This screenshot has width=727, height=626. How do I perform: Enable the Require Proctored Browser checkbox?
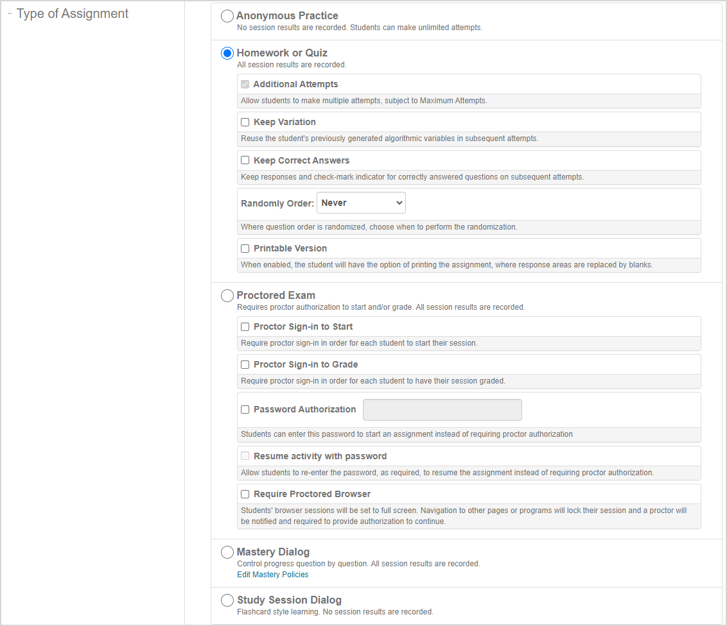click(x=245, y=495)
